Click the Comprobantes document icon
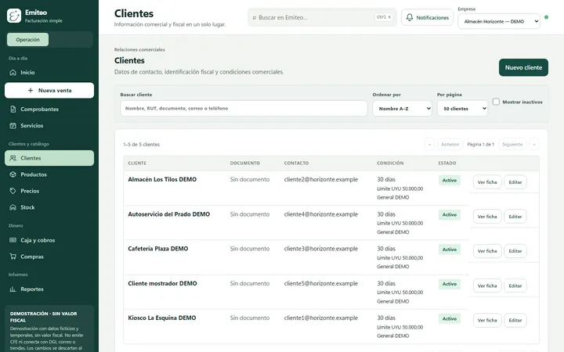The height and width of the screenshot is (352, 564). click(13, 110)
